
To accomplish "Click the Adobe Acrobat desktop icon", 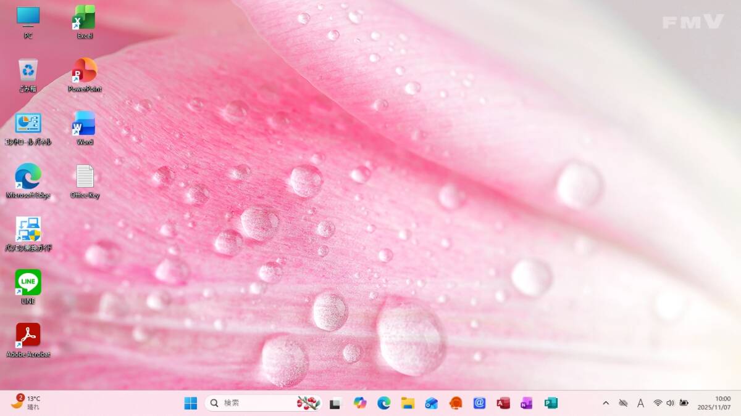I will (x=28, y=335).
